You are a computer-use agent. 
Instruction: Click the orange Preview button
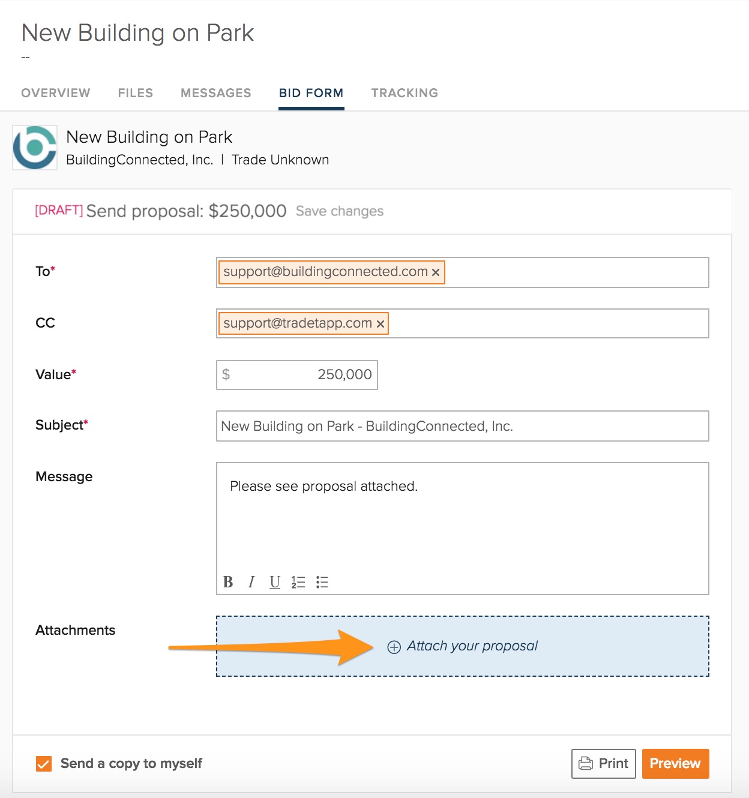[x=675, y=763]
